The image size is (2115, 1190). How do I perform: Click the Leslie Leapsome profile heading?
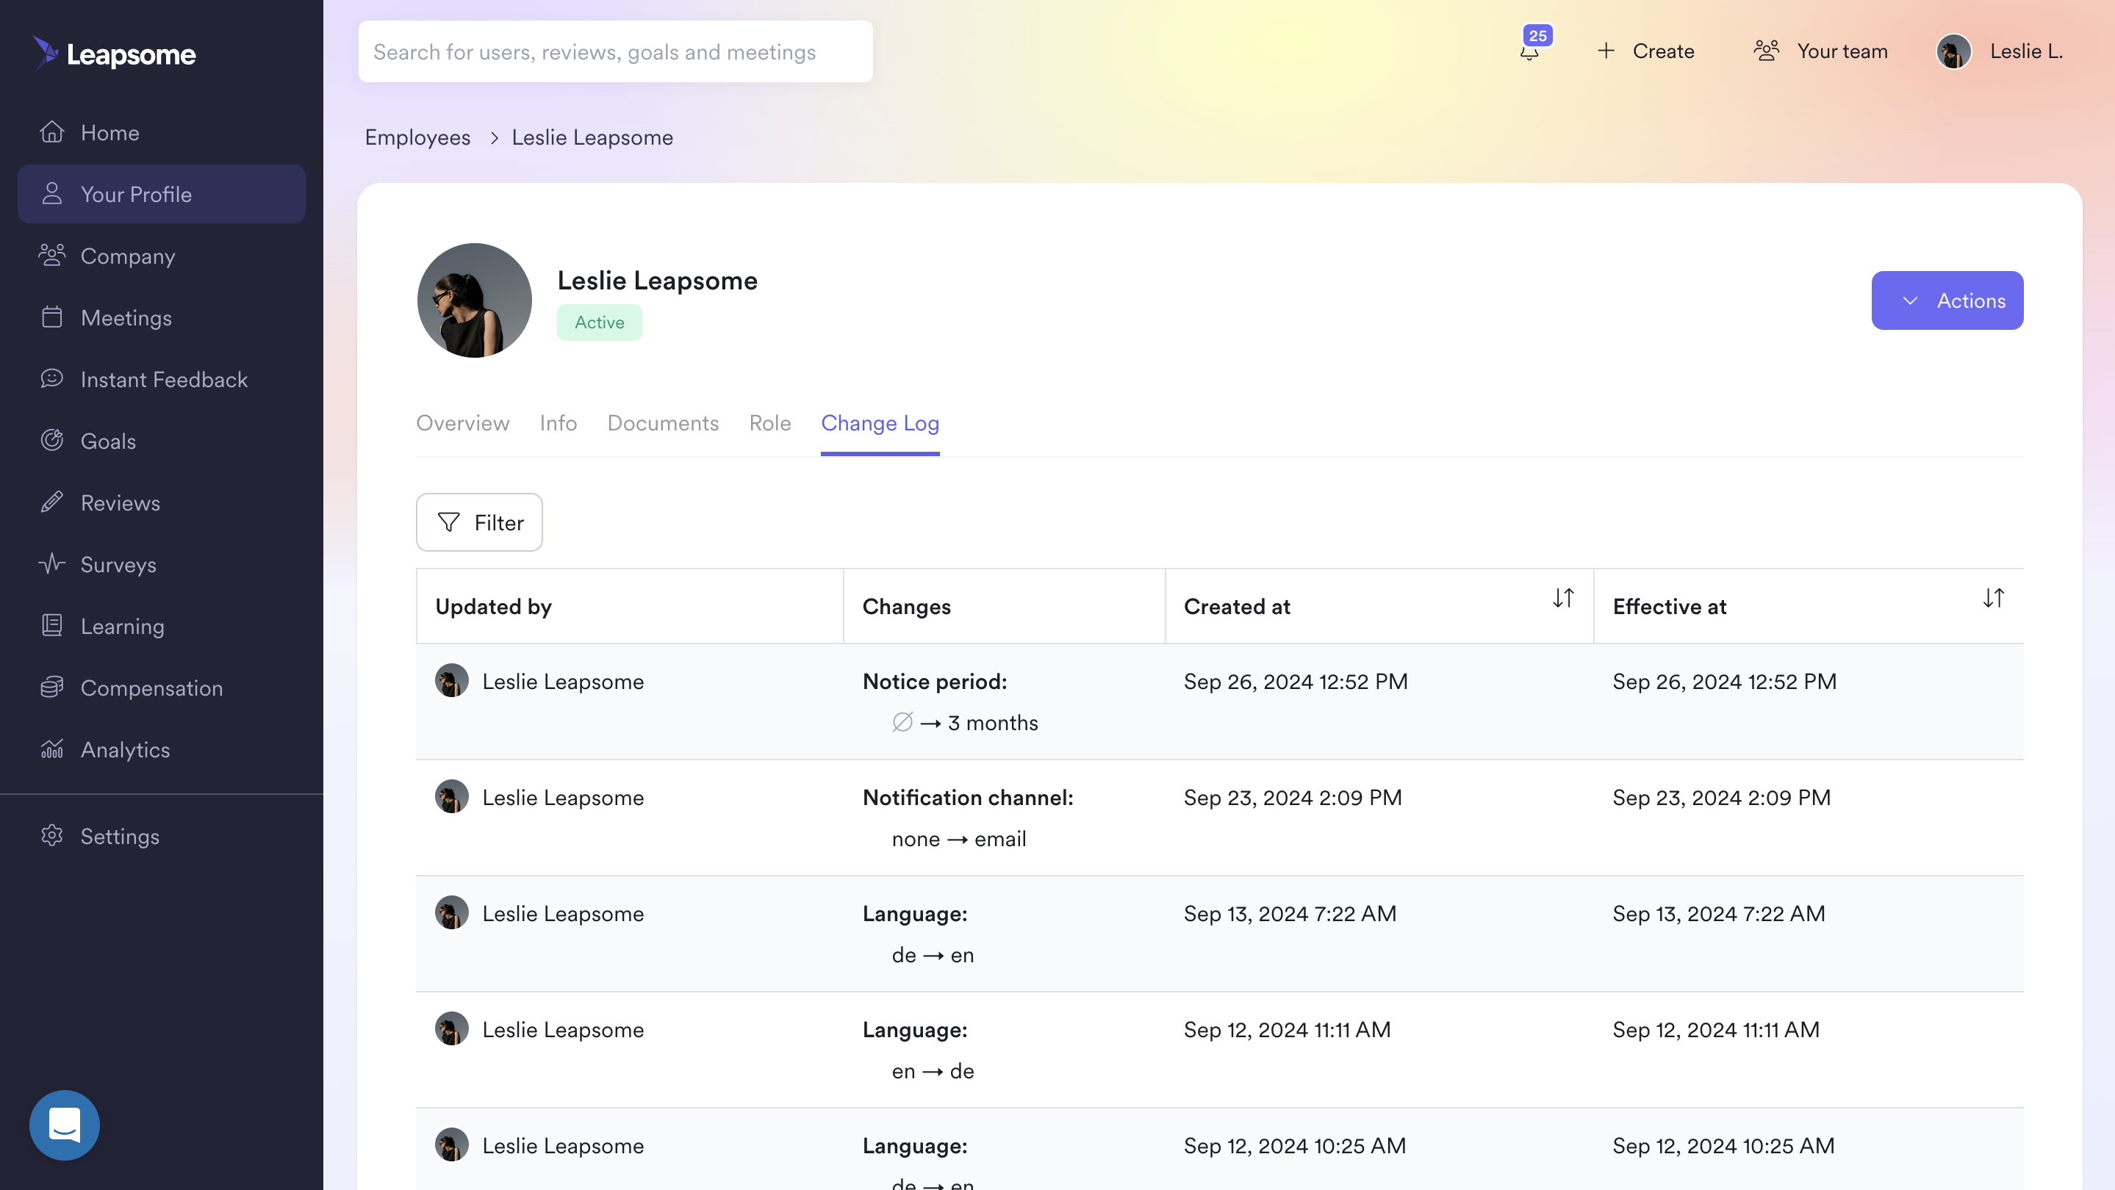[657, 281]
